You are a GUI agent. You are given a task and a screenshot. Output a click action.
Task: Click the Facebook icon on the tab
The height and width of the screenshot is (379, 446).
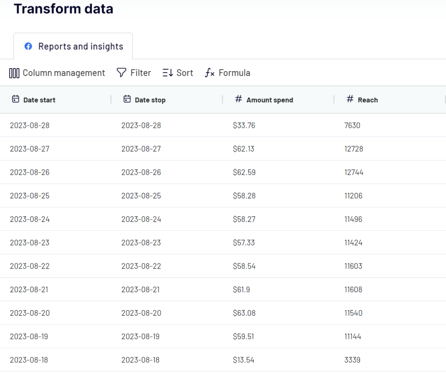pyautogui.click(x=28, y=46)
